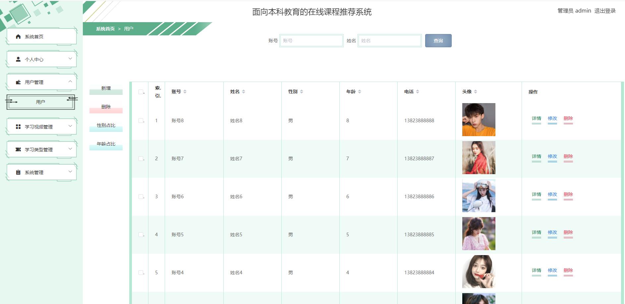Sort the table by 性别 column arrows
The height and width of the screenshot is (304, 625).
click(x=302, y=92)
